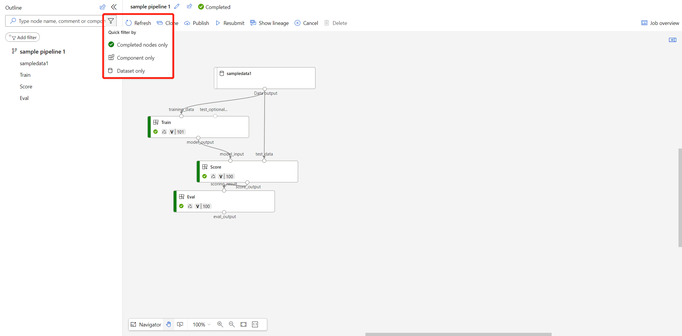The height and width of the screenshot is (336, 682).
Task: Switch to pointer selection mode tool
Action: [x=180, y=324]
